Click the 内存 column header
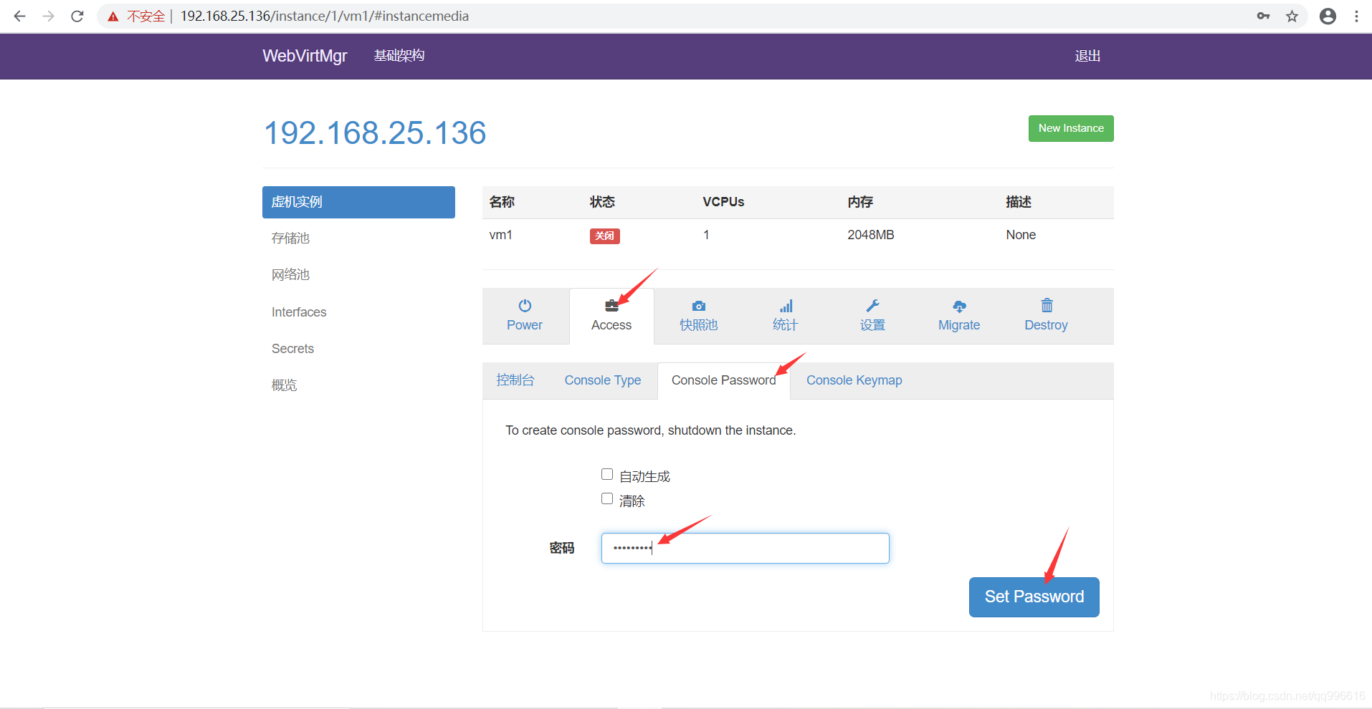1372x709 pixels. [x=860, y=202]
